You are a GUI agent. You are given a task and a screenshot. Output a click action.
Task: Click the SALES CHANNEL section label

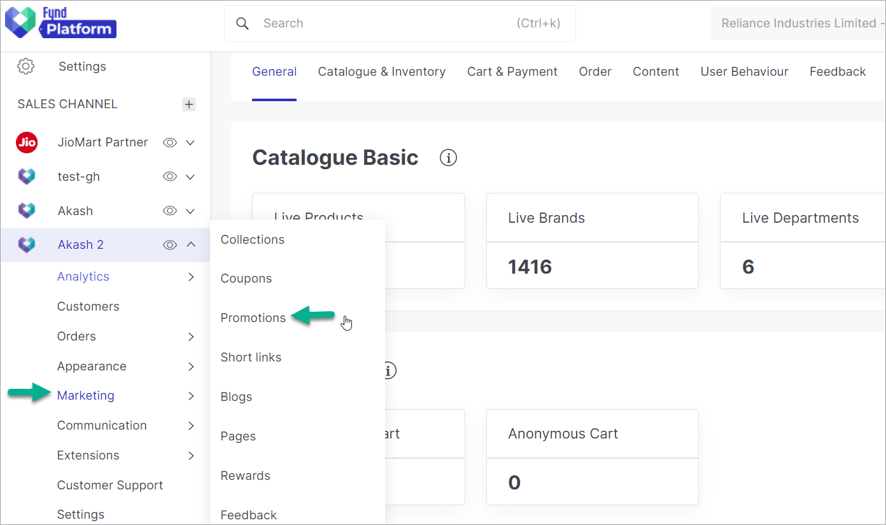pyautogui.click(x=67, y=104)
